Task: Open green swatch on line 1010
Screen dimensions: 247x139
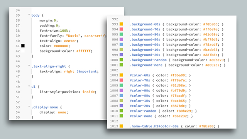Action: pos(121,111)
